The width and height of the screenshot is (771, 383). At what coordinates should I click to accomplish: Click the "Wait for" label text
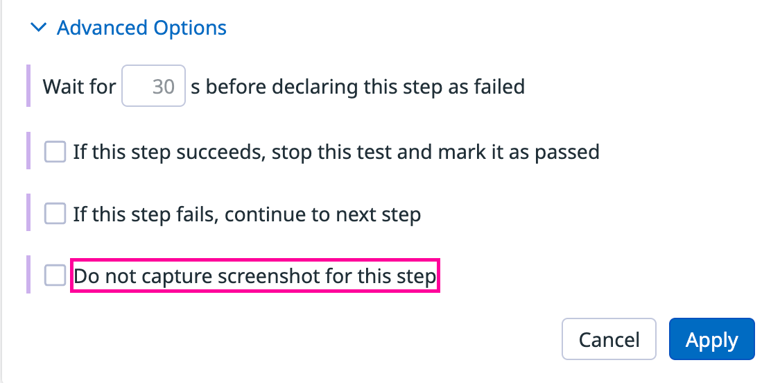pyautogui.click(x=79, y=87)
